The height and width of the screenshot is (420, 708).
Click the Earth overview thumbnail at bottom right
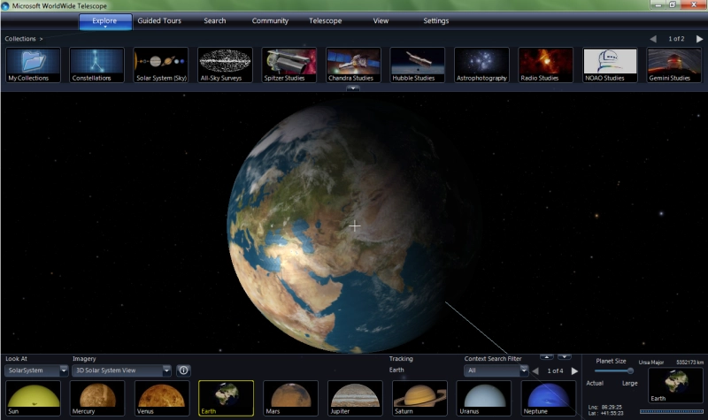click(676, 386)
